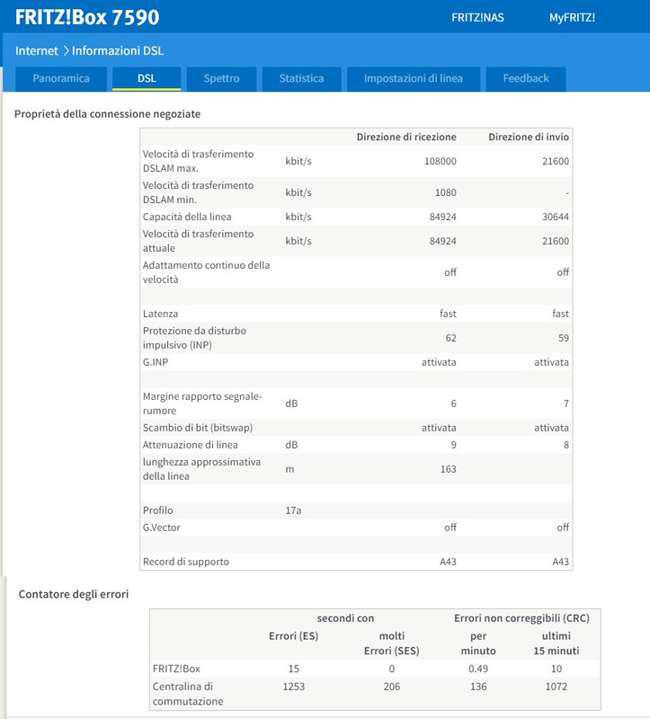Screen dimensions: 650x719
Task: Go to Impostazioni di linea tab
Action: click(414, 78)
